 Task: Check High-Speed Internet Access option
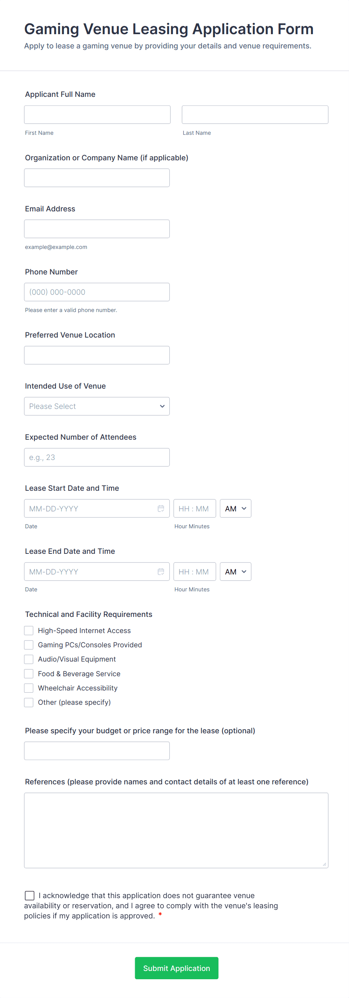point(29,630)
